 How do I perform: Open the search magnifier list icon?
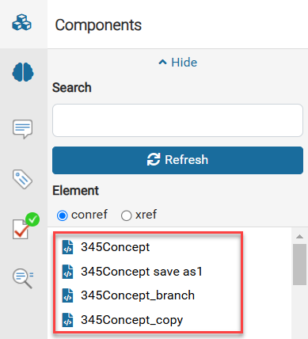coord(23,278)
